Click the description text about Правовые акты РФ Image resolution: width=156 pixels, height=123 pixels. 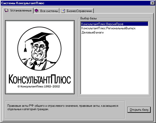coord(63,108)
